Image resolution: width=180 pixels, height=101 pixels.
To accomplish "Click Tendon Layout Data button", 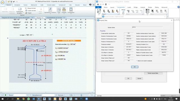I will 153,73.
